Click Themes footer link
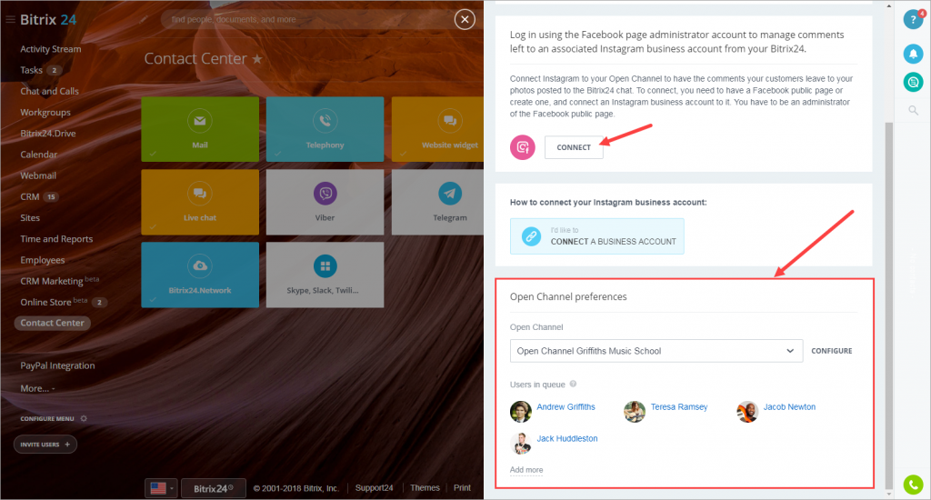Image resolution: width=931 pixels, height=500 pixels. coord(425,487)
